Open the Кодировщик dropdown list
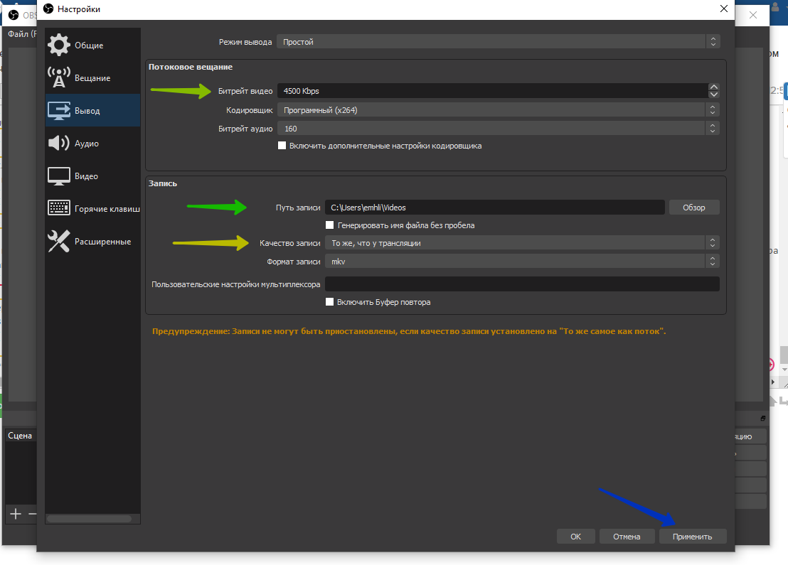This screenshot has height=565, width=788. [498, 110]
